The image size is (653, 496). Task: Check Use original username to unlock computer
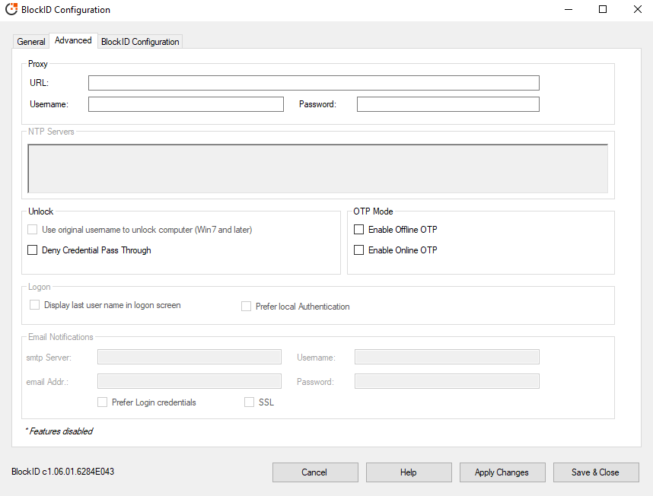(x=32, y=229)
